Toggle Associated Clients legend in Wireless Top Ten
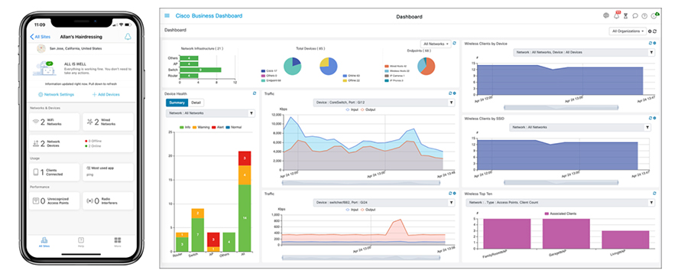This screenshot has height=277, width=688. (x=560, y=213)
